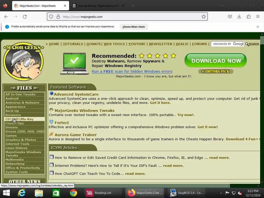Click the Fortect Get it now! link
Image resolution: width=264 pixels, height=198 pixels.
click(x=208, y=127)
